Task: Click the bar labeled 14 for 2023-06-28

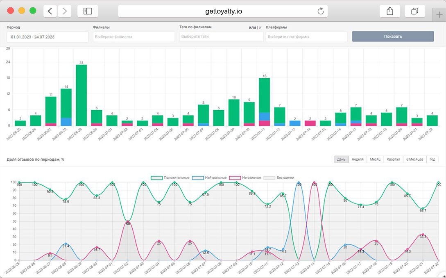Action: [66, 107]
